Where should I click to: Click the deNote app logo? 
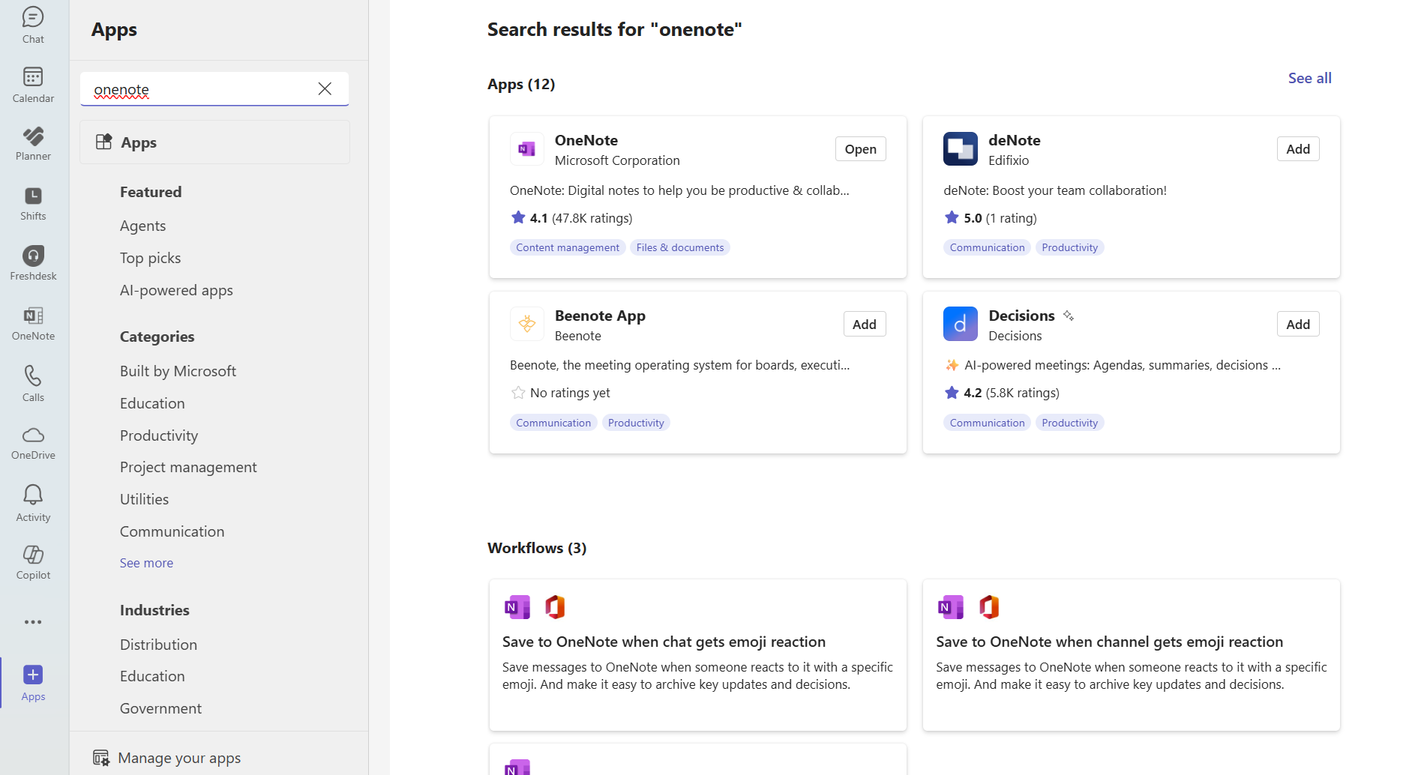click(961, 149)
